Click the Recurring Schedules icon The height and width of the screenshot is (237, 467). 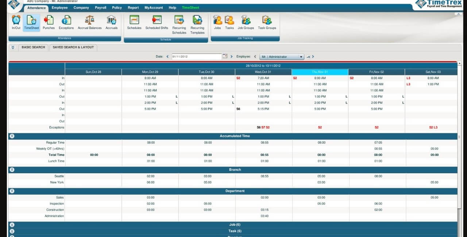pyautogui.click(x=179, y=22)
